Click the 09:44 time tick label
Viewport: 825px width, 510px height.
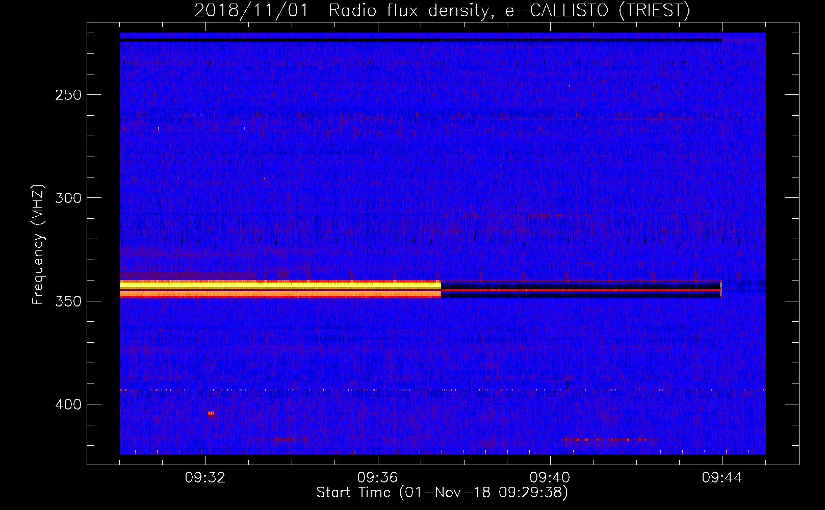[x=722, y=477]
